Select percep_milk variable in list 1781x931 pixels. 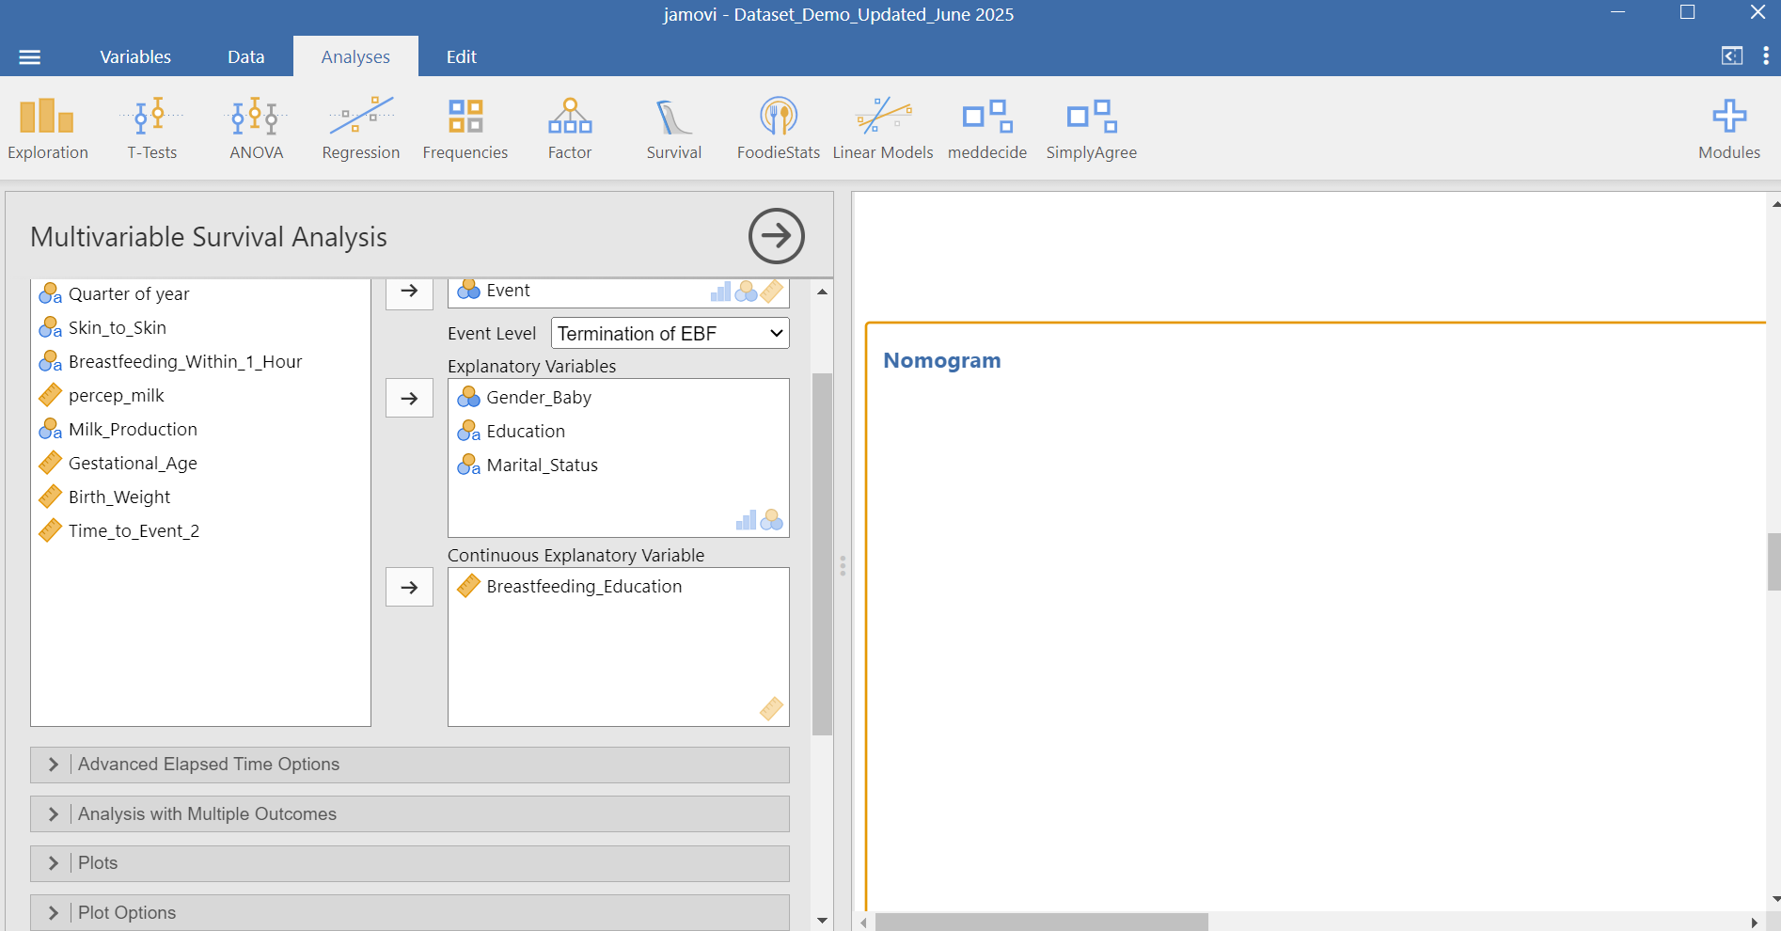click(200, 396)
